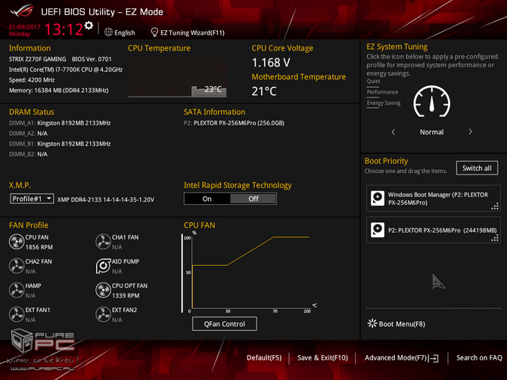Screen dimensions: 507x380
Task: Click CPU FAN 1856 RPM reading
Action: click(x=39, y=247)
